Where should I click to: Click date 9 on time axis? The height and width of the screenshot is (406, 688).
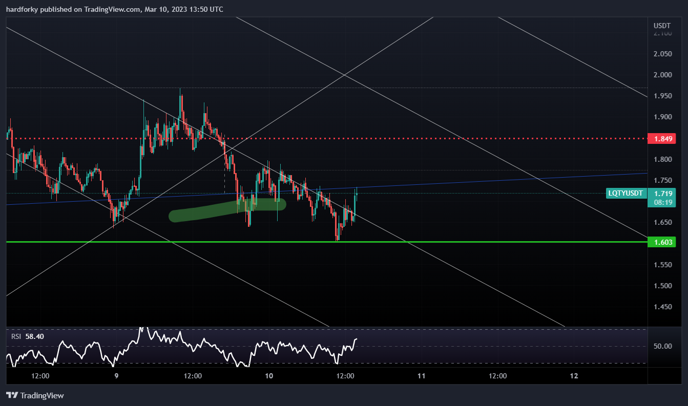[x=116, y=376]
